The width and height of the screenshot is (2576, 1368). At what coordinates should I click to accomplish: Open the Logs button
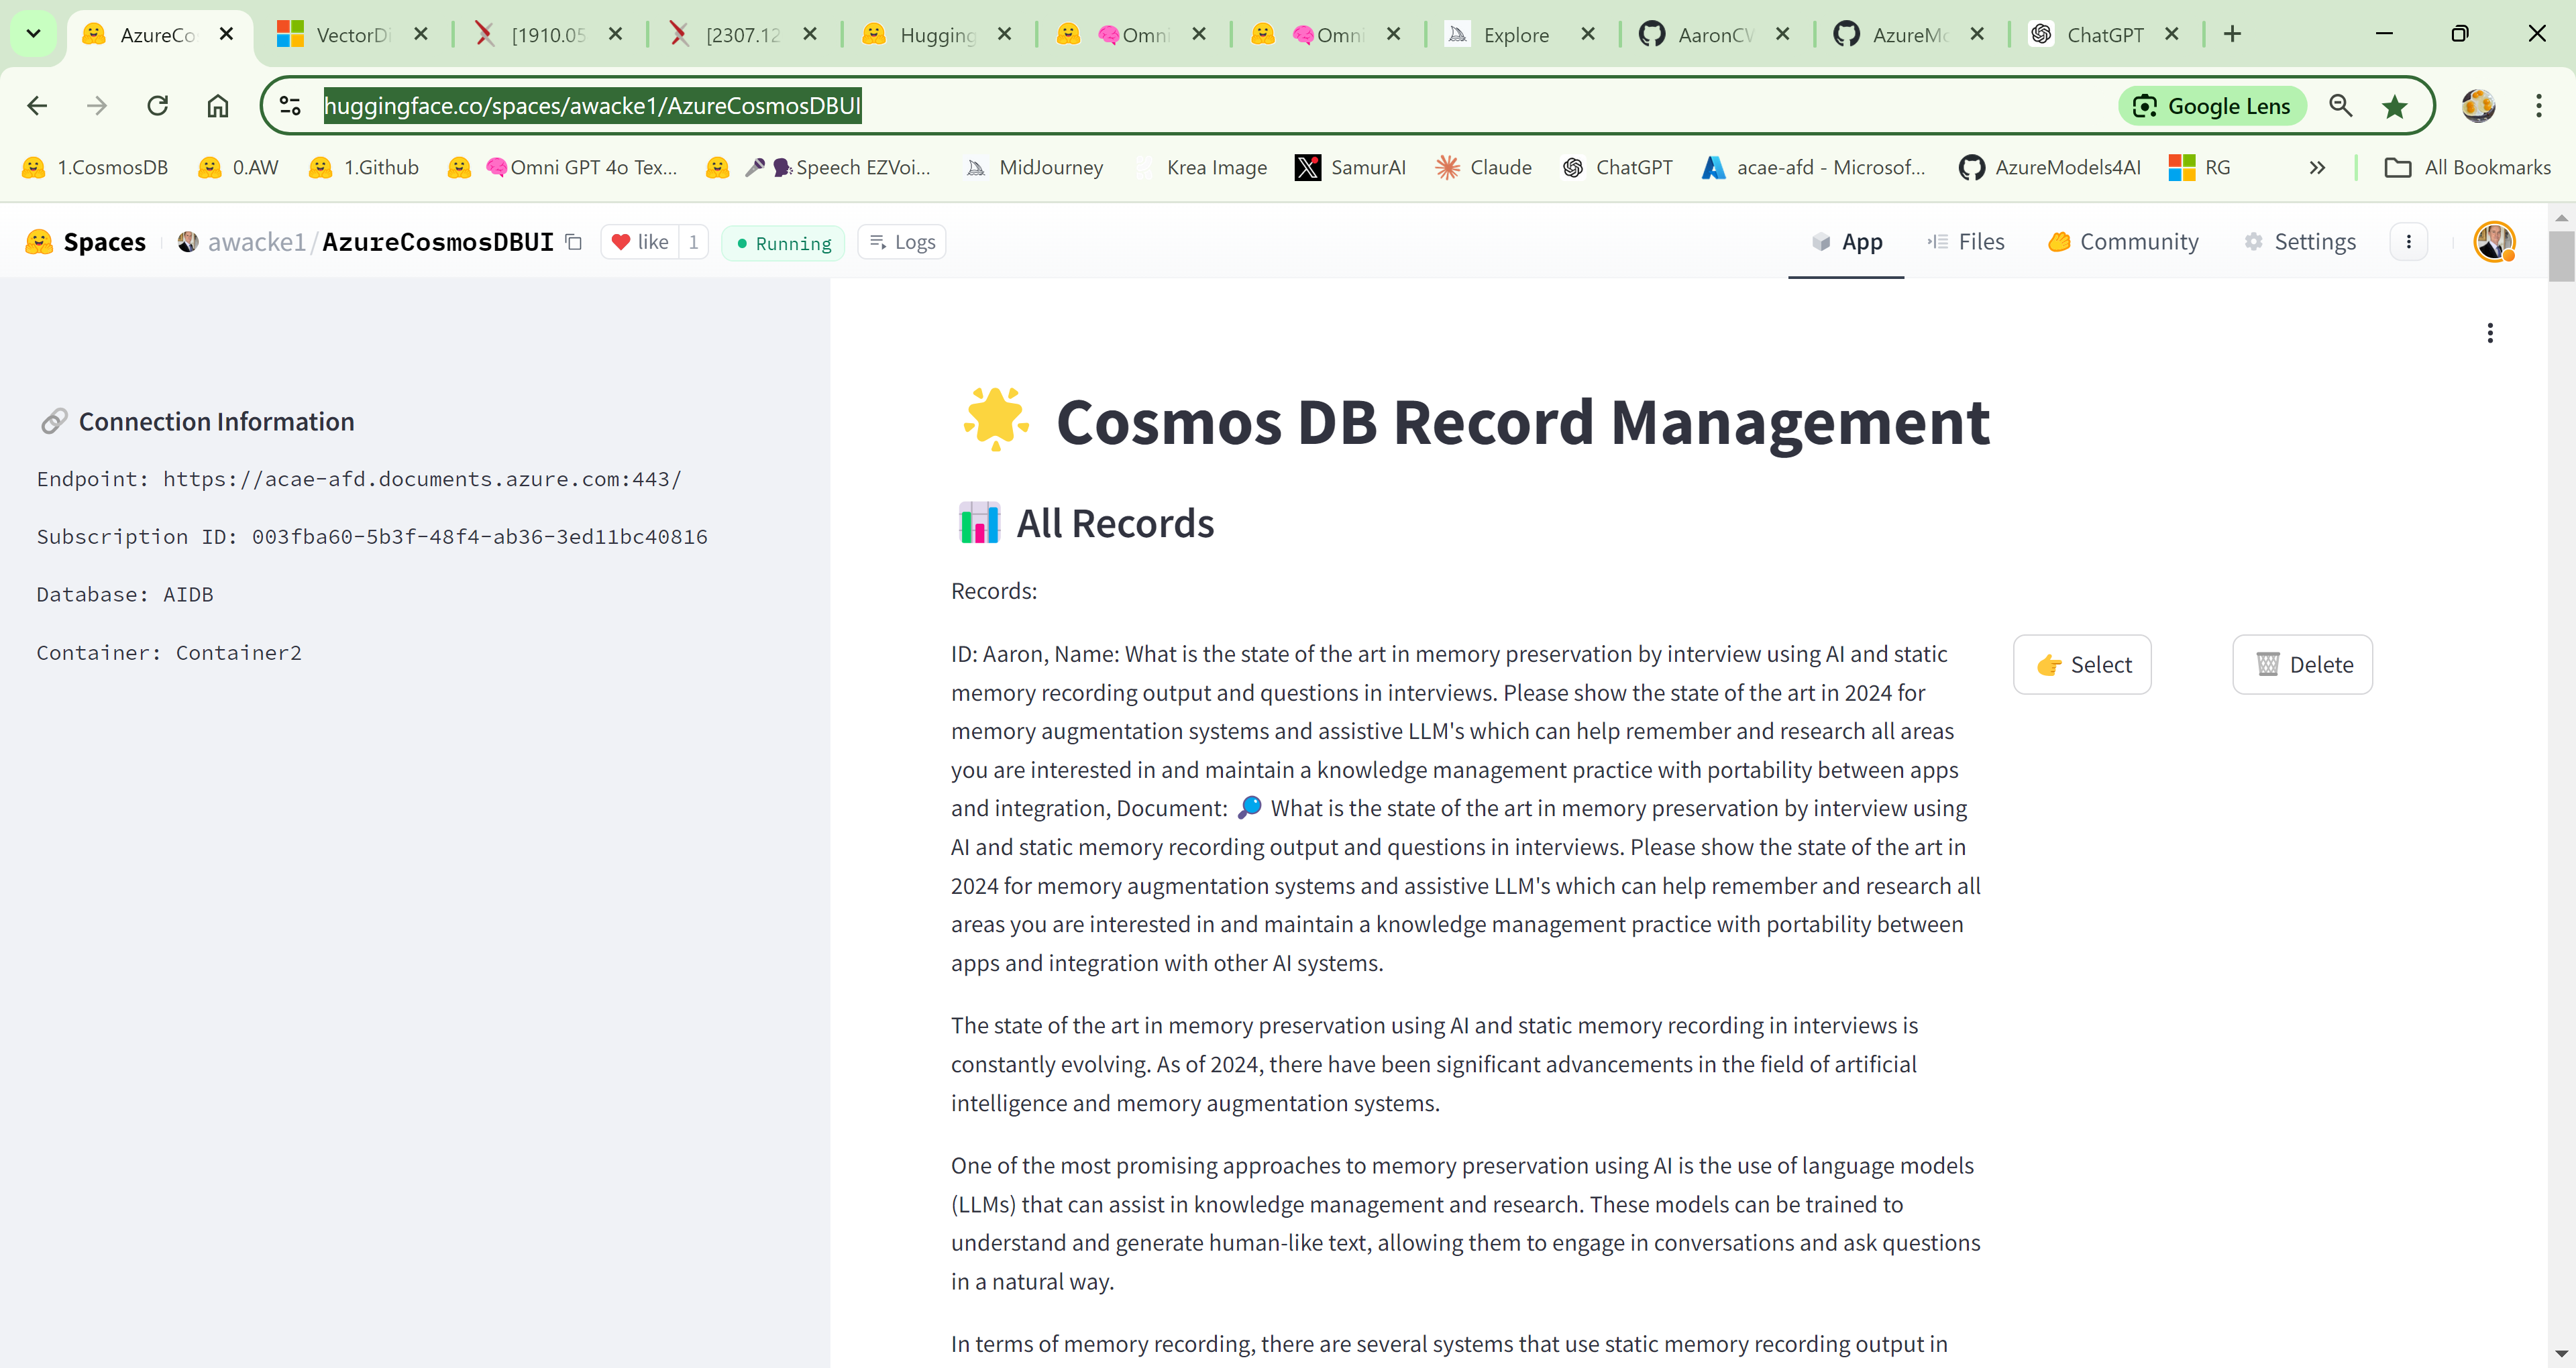(x=902, y=242)
